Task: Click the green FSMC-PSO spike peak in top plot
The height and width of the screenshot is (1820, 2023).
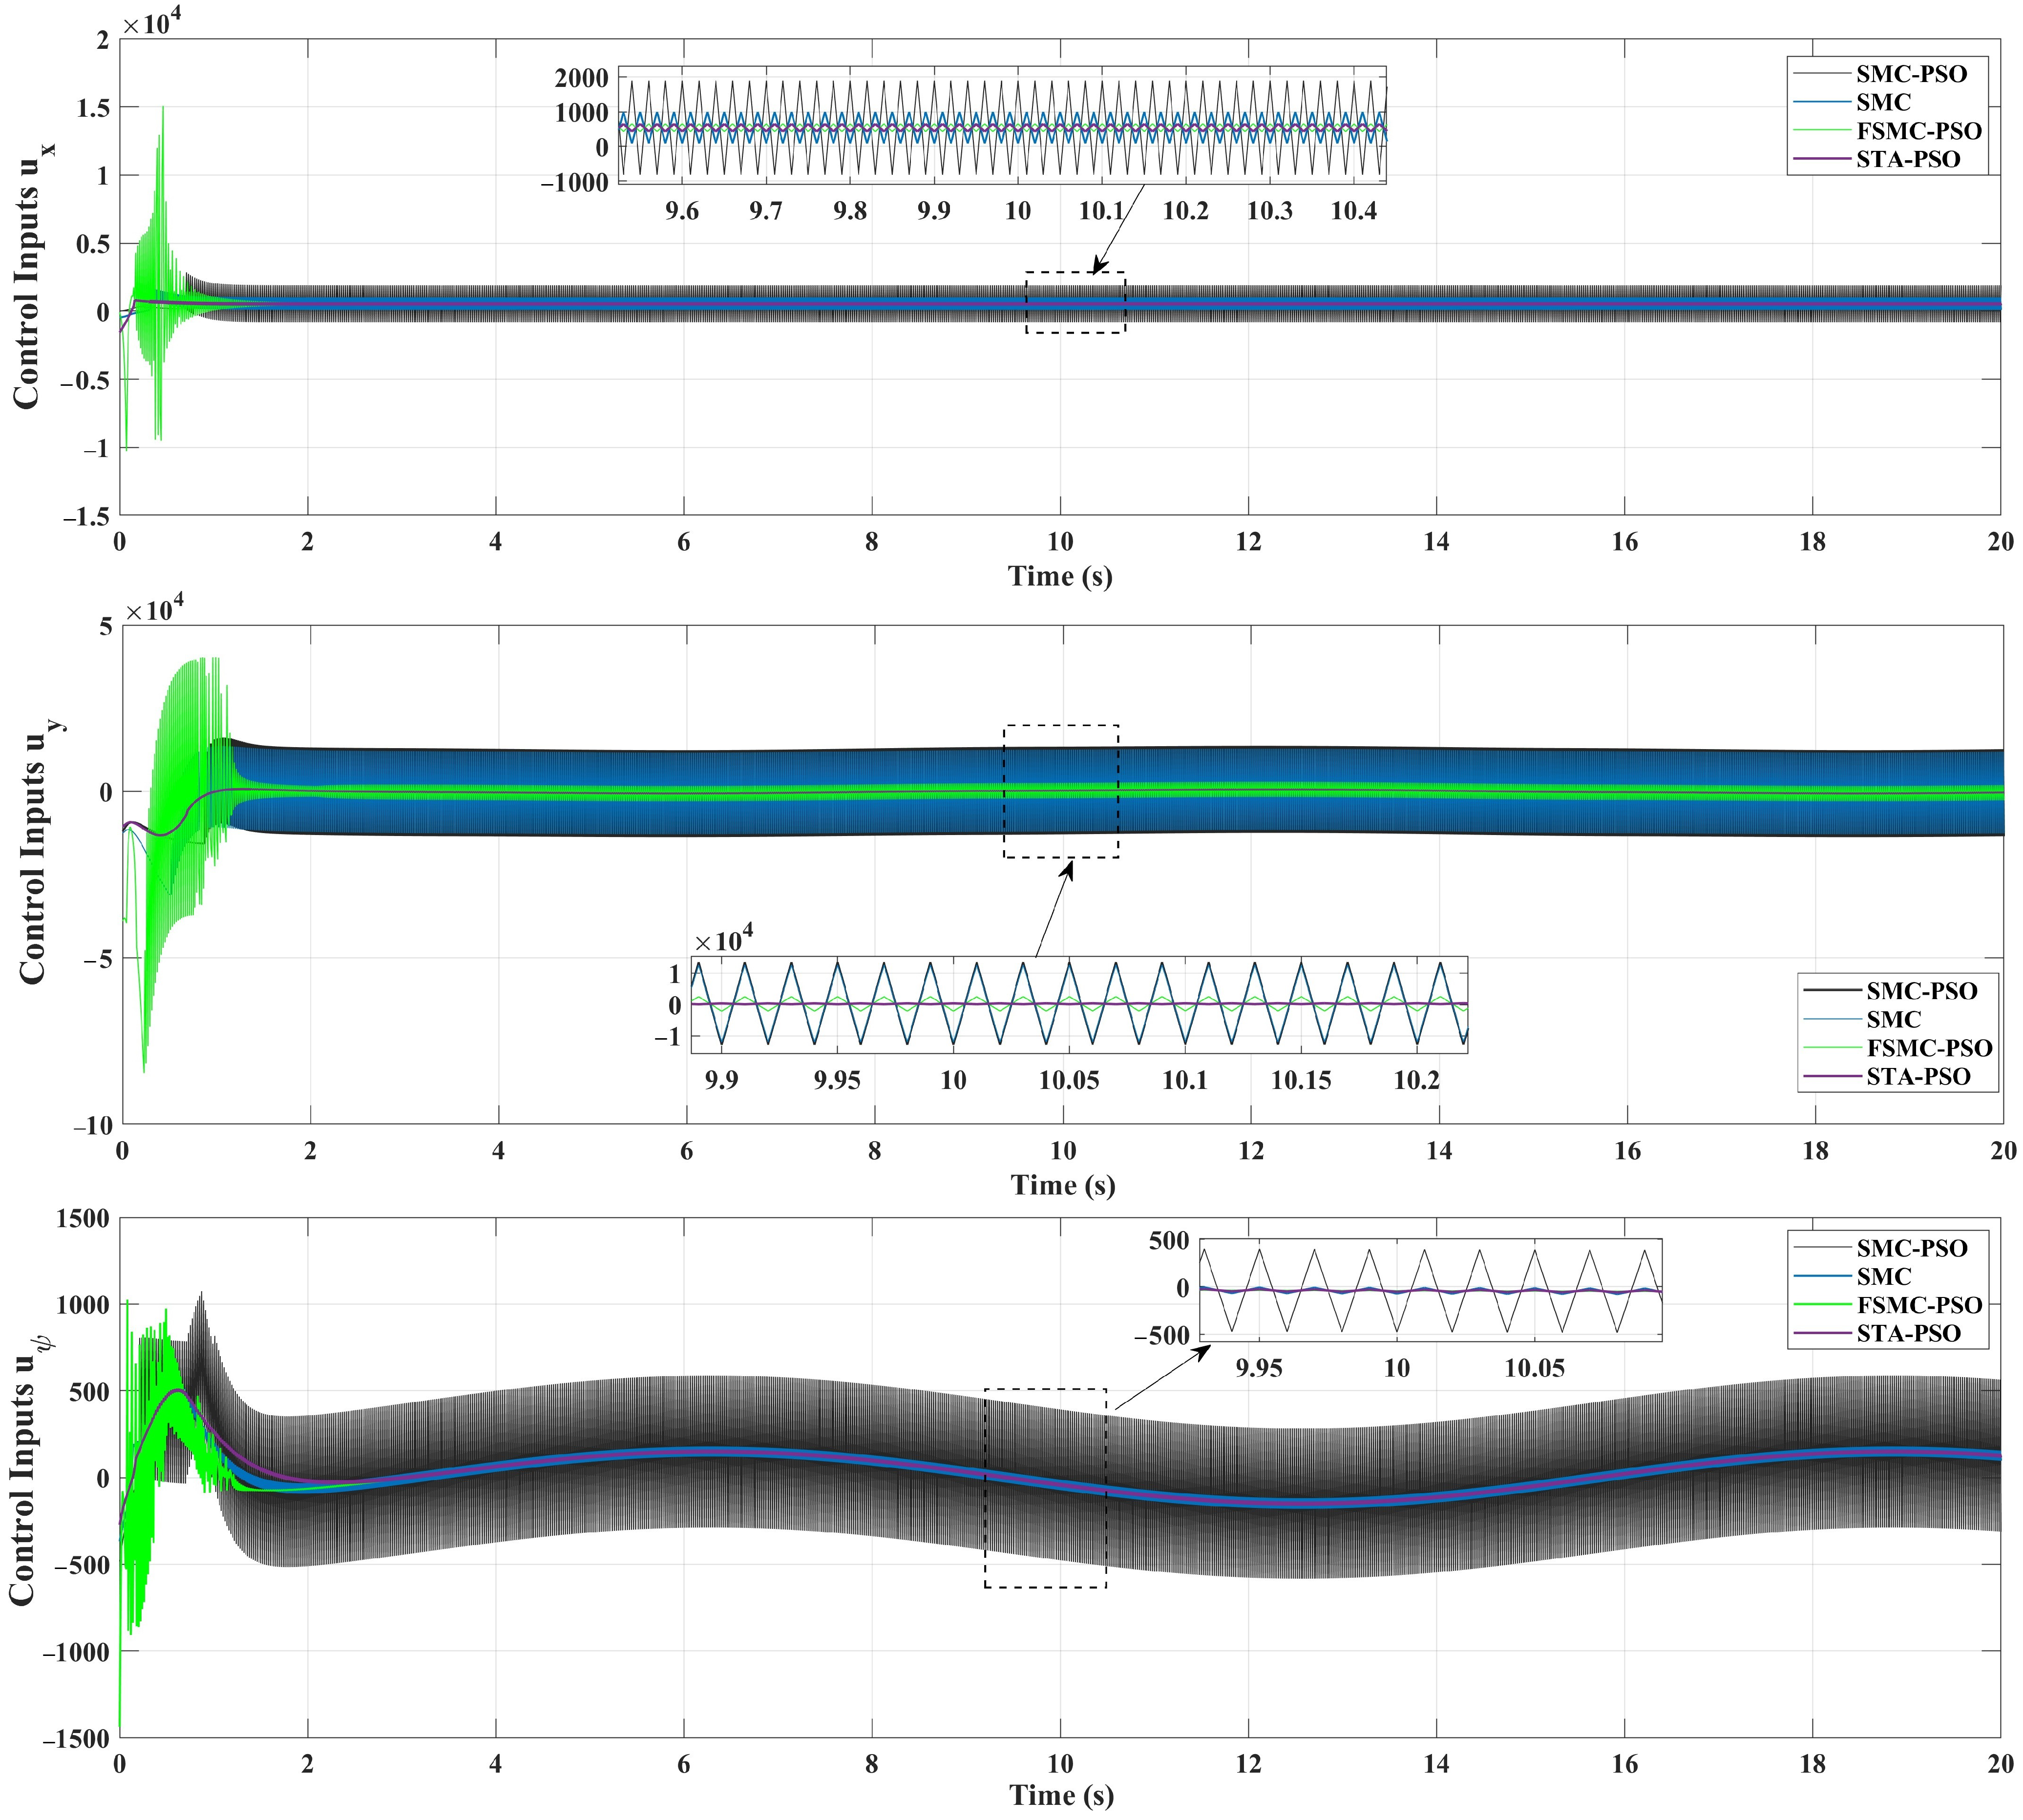Action: [162, 108]
